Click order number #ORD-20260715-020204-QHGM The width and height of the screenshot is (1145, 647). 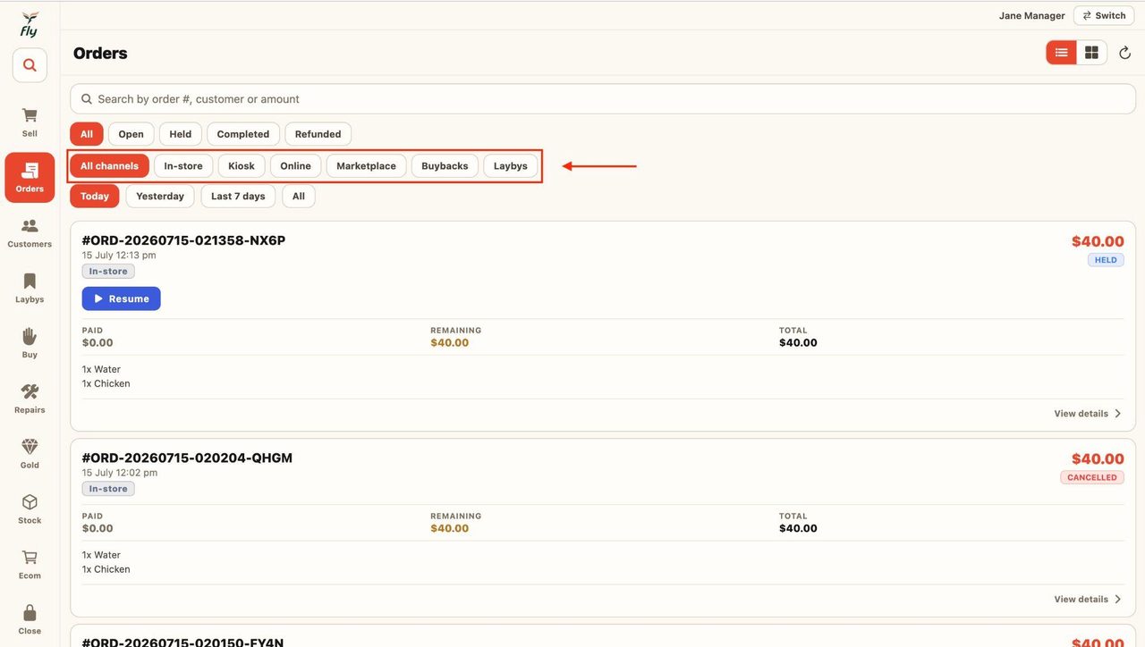tap(187, 458)
